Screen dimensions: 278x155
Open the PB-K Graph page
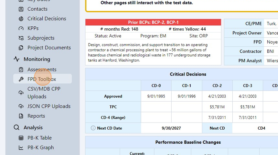tap(40, 148)
